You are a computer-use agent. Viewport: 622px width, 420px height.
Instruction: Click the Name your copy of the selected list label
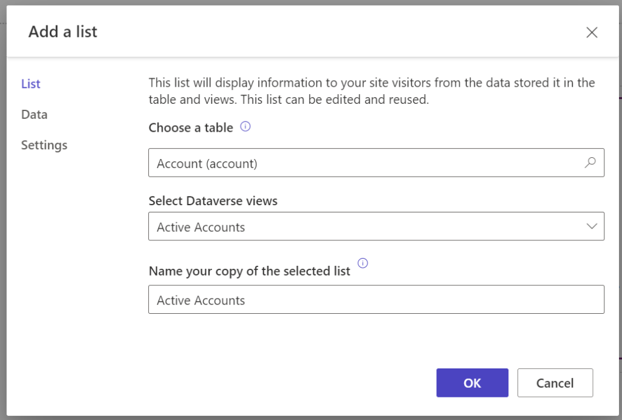click(249, 271)
